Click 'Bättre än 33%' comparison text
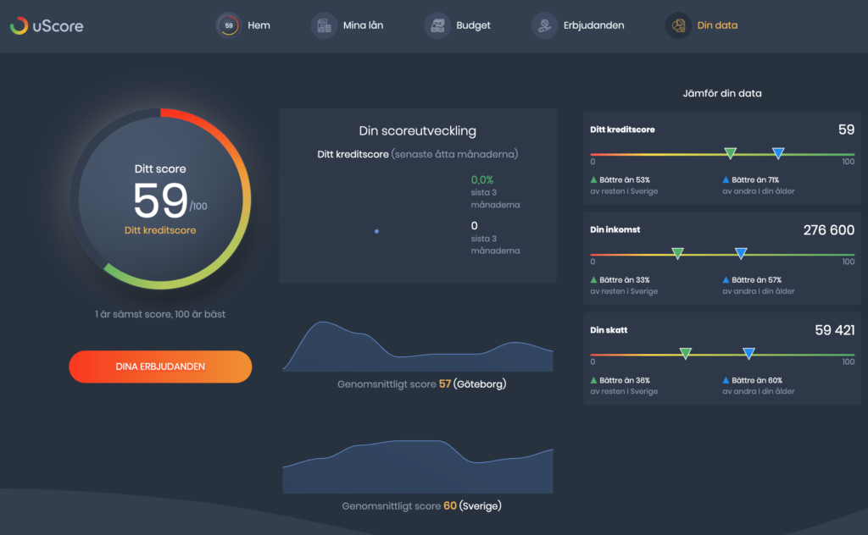 (x=625, y=279)
